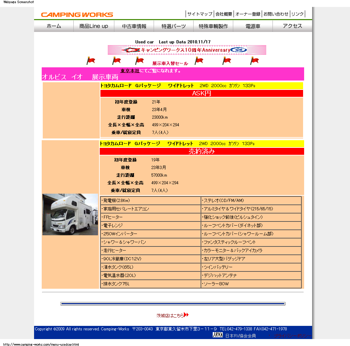350x346 pixels.
Task: Open the プライバシーポリシー link in the footer
Action: tap(293, 336)
